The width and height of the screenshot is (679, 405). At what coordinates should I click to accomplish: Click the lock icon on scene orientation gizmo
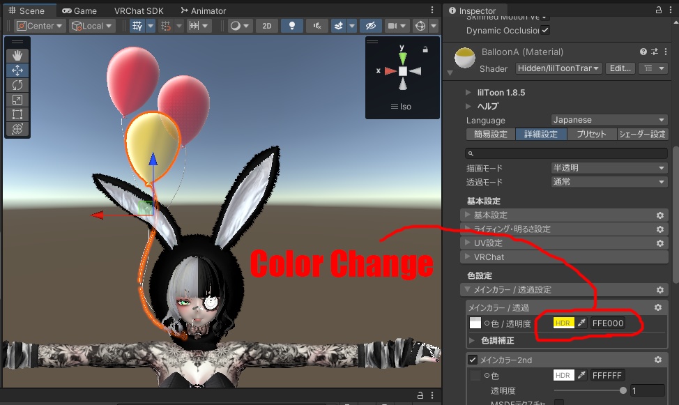[425, 49]
